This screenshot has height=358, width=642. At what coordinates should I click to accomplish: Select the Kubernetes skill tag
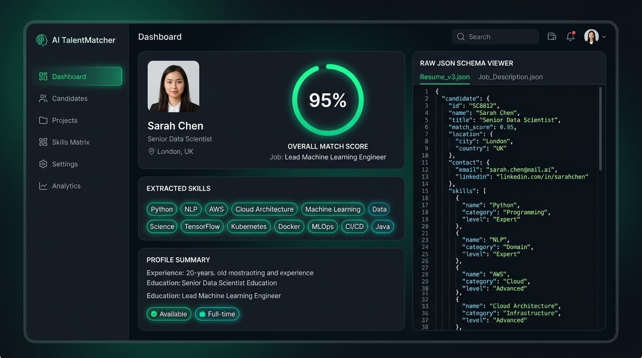click(249, 227)
